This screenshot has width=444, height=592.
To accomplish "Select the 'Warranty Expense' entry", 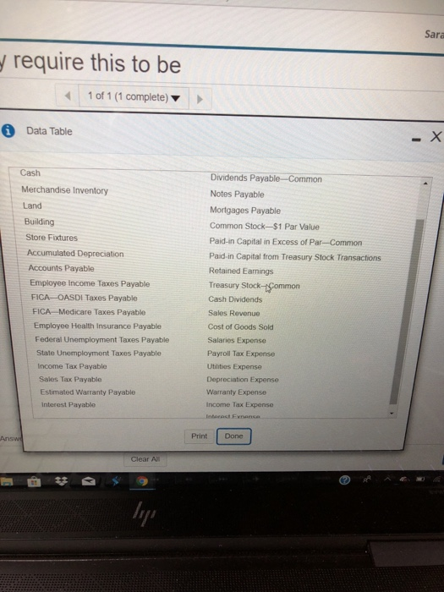I will tap(236, 392).
